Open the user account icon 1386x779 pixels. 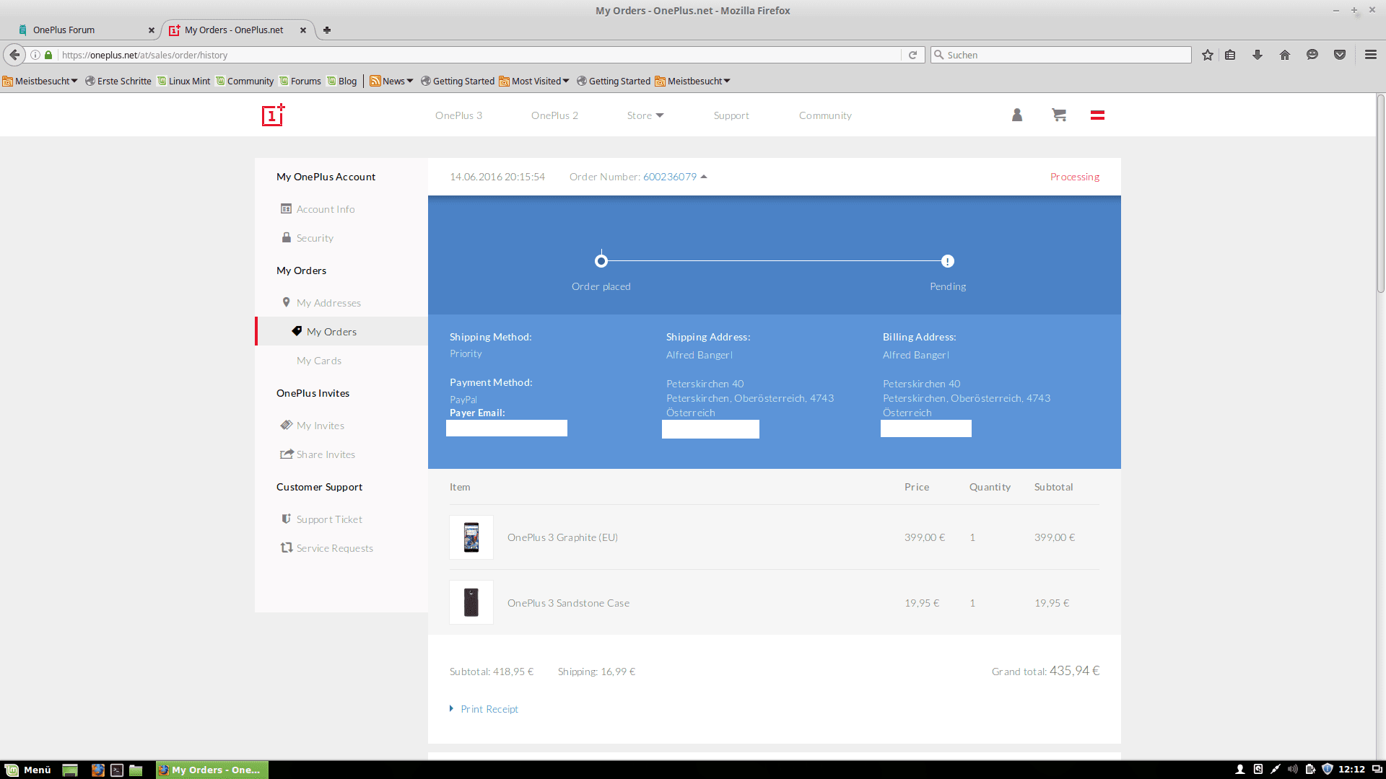tap(1017, 115)
